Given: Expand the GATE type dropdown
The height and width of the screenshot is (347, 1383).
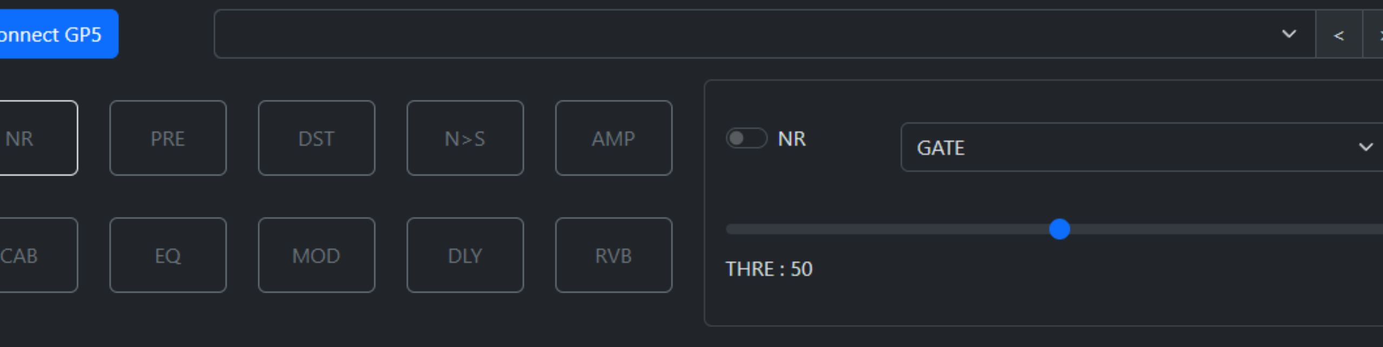Looking at the screenshot, I should 1134,147.
